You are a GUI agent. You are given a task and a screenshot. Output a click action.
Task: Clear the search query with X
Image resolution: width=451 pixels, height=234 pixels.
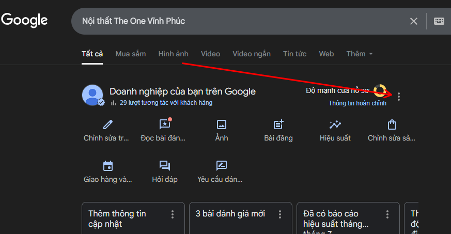pyautogui.click(x=414, y=21)
